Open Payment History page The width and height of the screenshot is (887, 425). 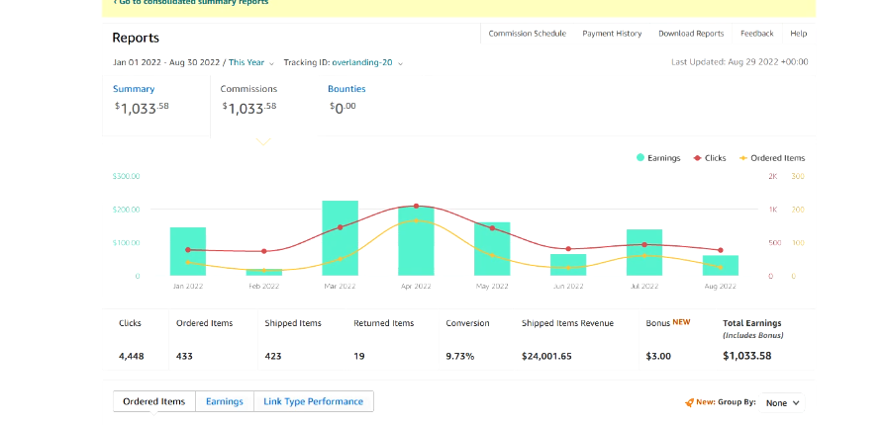[612, 34]
